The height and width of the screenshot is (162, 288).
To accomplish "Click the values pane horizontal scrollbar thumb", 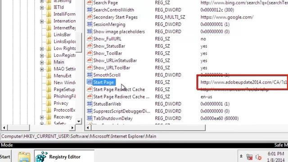I will 148,128.
